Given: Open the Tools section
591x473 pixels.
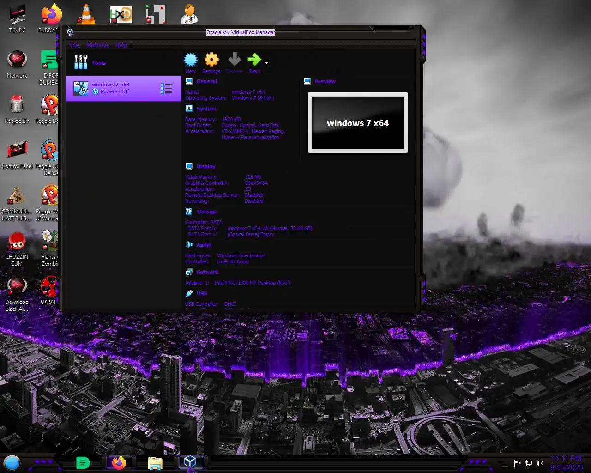Looking at the screenshot, I should [124, 63].
